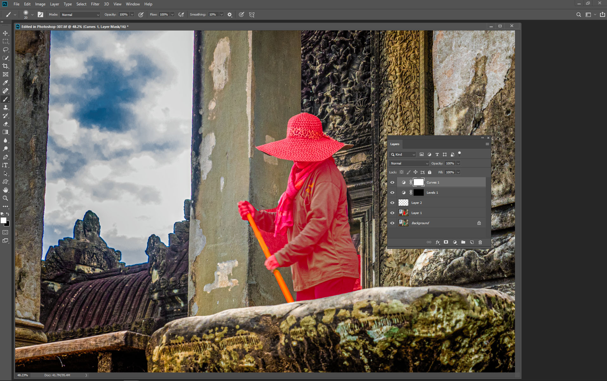Click the zoom percentage field 48.23%

pyautogui.click(x=23, y=375)
